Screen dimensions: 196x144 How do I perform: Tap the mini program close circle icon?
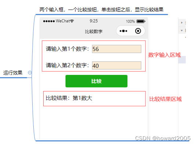tap(138, 31)
